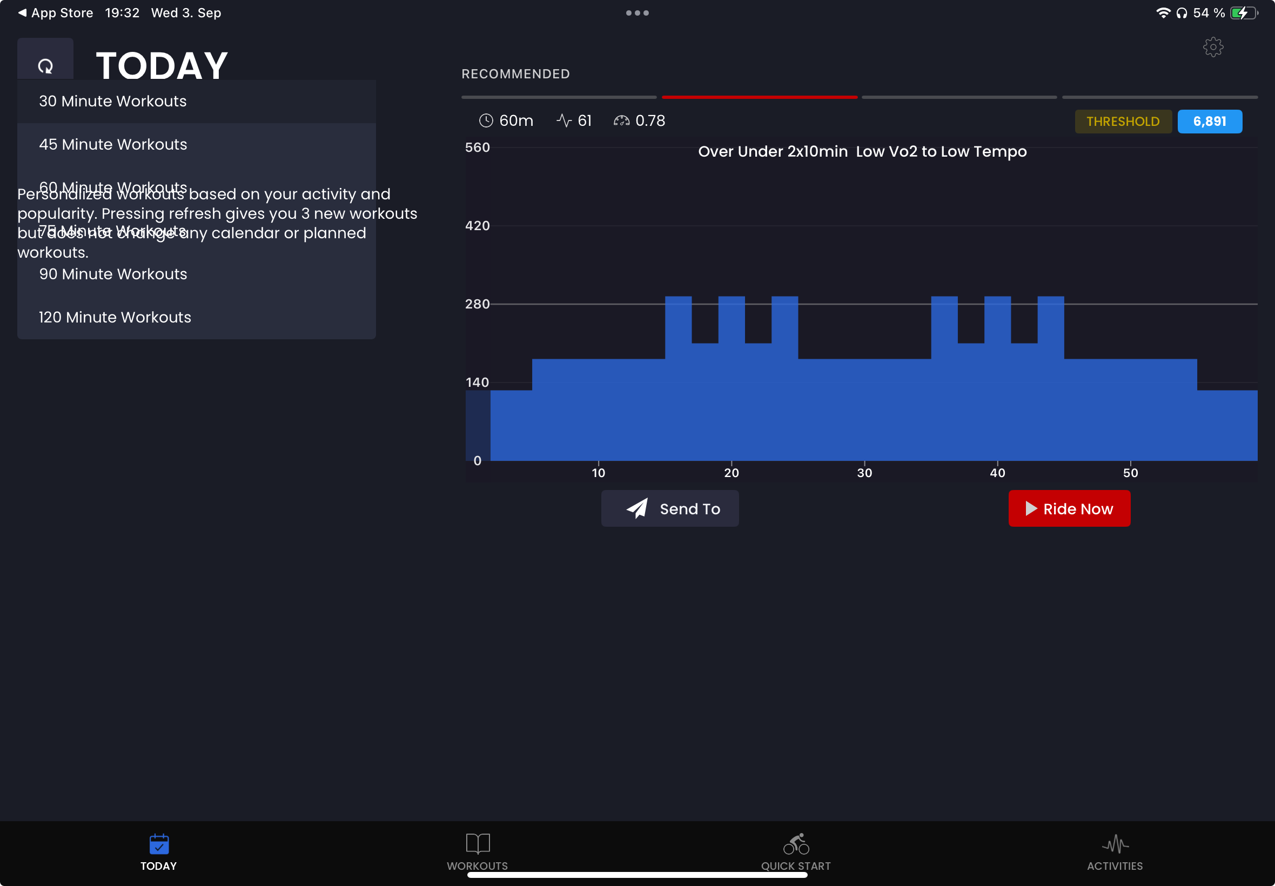Image resolution: width=1275 pixels, height=886 pixels.
Task: Tap the clock duration icon
Action: (486, 120)
